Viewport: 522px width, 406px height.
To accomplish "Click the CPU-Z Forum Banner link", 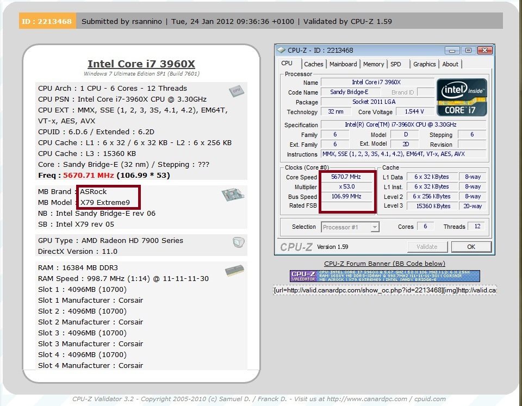I will click(x=384, y=264).
